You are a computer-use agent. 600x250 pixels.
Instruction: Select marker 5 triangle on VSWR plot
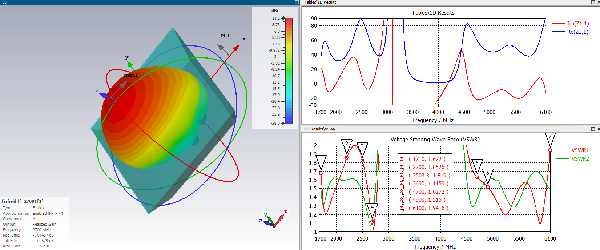click(477, 165)
